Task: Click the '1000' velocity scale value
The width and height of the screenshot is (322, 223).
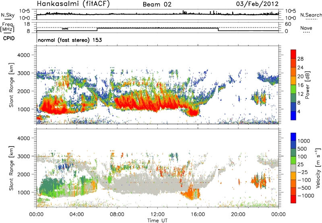Action: (x=303, y=141)
